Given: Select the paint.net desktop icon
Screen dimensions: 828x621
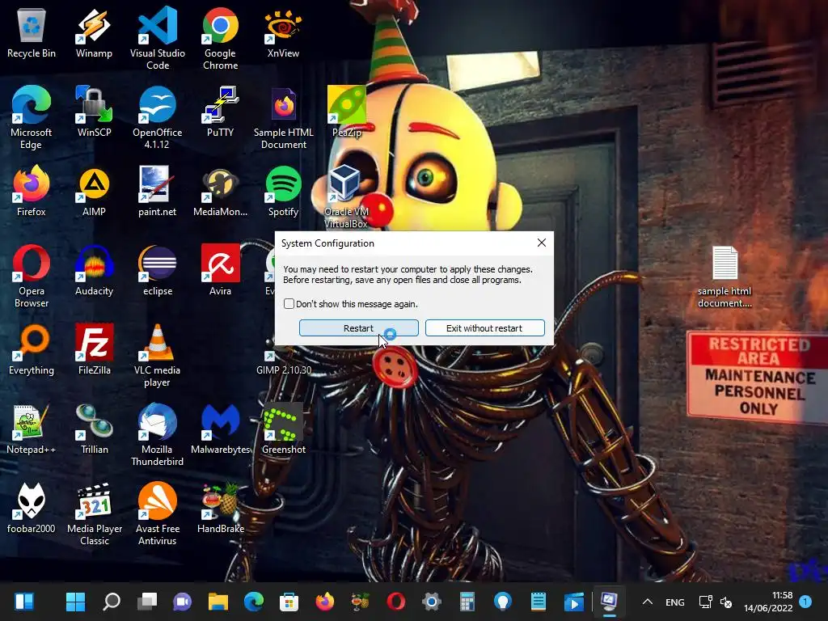Looking at the screenshot, I should pos(158,191).
